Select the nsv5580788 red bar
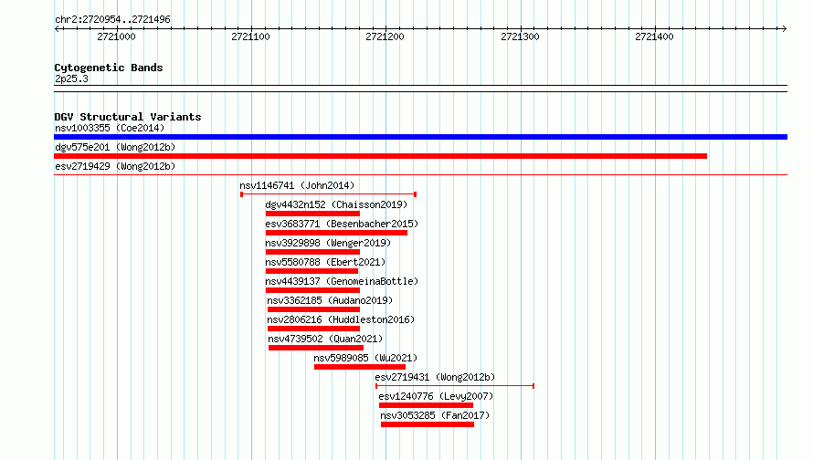 pyautogui.click(x=311, y=271)
